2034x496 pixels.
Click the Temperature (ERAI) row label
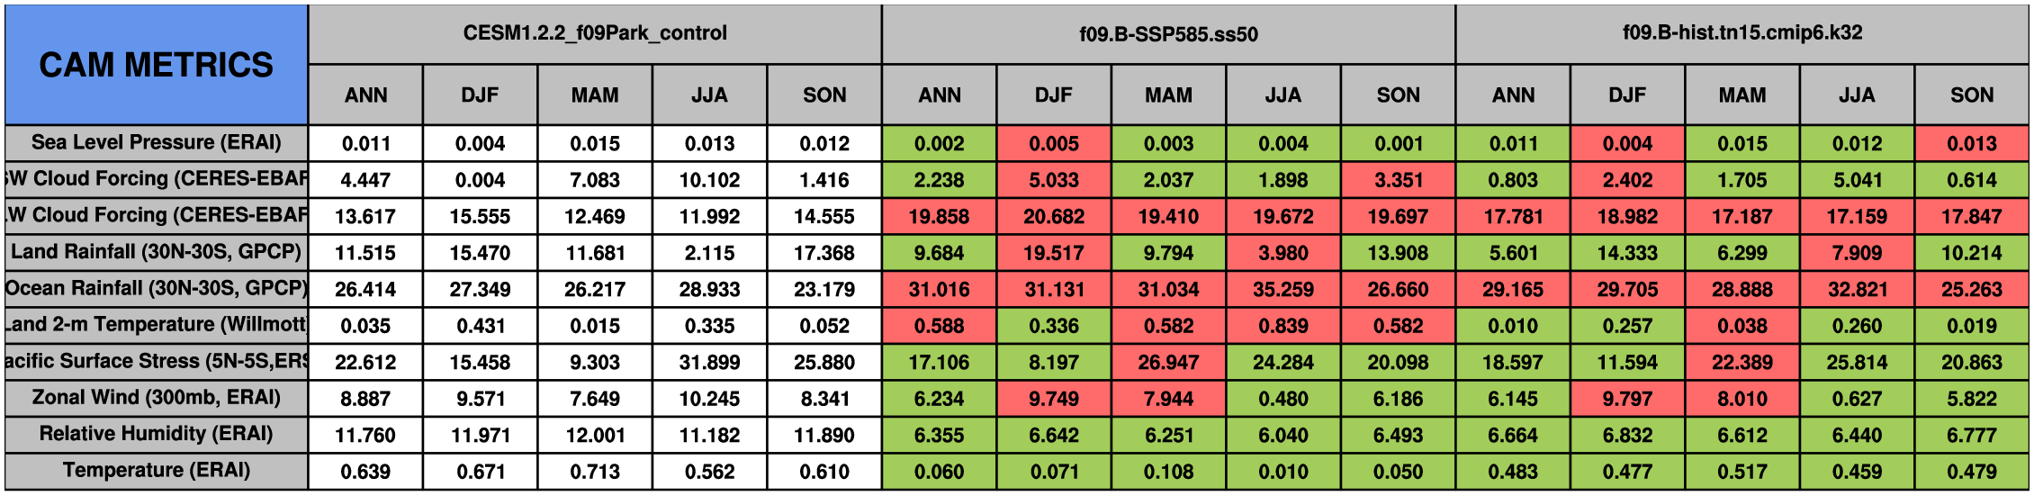pos(156,471)
